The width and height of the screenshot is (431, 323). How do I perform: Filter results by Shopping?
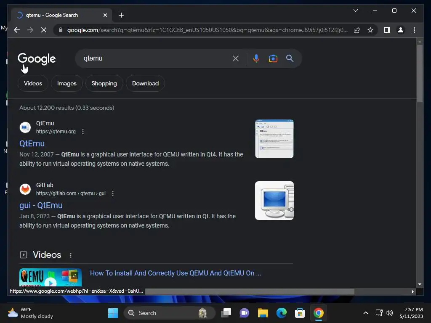104,83
